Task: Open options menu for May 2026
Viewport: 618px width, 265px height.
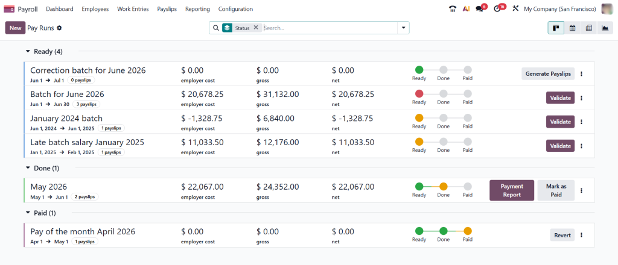Action: [x=581, y=190]
